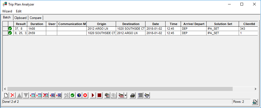The width and height of the screenshot is (261, 108).
Task: Click the XML icon with right-pointing red arrow
Action: click(59, 95)
